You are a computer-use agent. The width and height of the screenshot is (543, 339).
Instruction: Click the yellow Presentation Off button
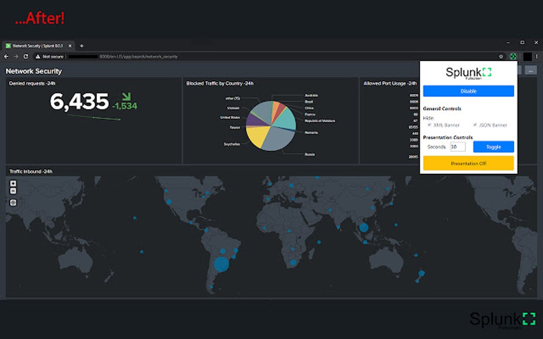pos(468,163)
